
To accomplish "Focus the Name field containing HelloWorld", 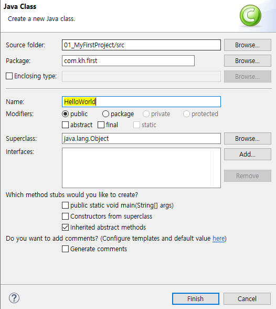I will tap(141, 102).
